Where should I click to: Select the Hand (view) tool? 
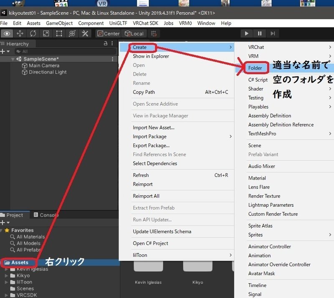click(x=7, y=33)
